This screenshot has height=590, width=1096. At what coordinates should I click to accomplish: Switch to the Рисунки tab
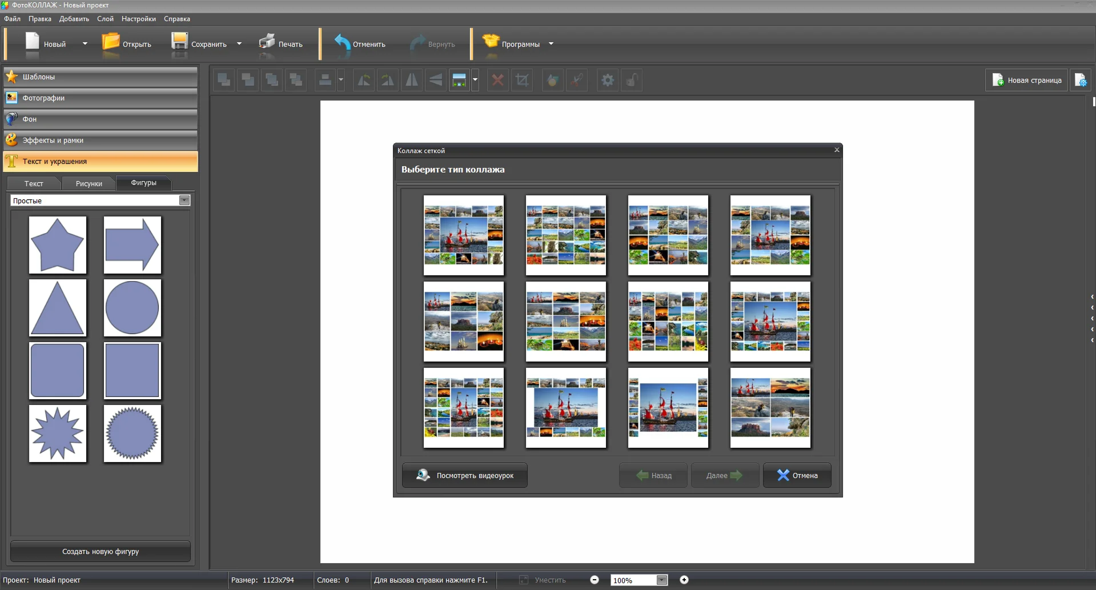click(89, 183)
